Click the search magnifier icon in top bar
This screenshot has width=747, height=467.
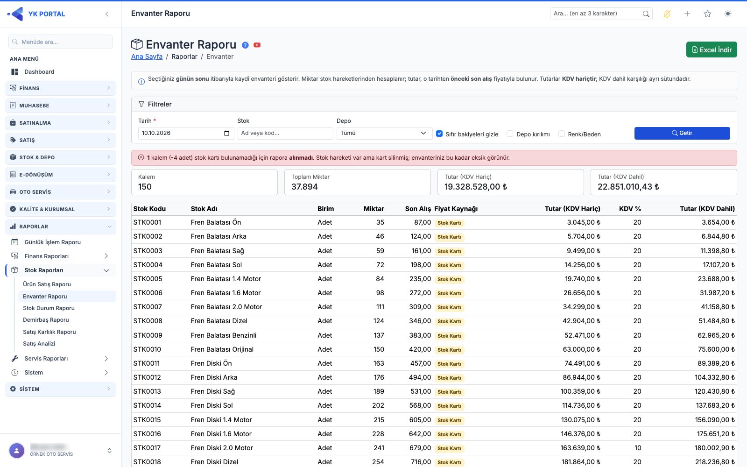pos(646,14)
